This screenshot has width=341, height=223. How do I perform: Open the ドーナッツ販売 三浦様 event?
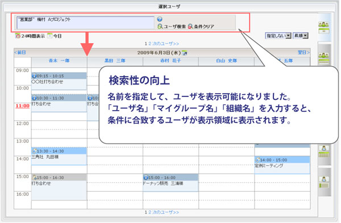pyautogui.click(x=163, y=183)
